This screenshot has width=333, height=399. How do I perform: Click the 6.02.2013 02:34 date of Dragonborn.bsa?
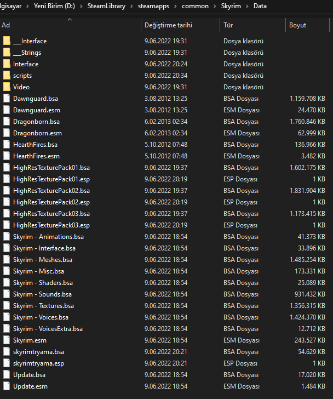coord(166,121)
